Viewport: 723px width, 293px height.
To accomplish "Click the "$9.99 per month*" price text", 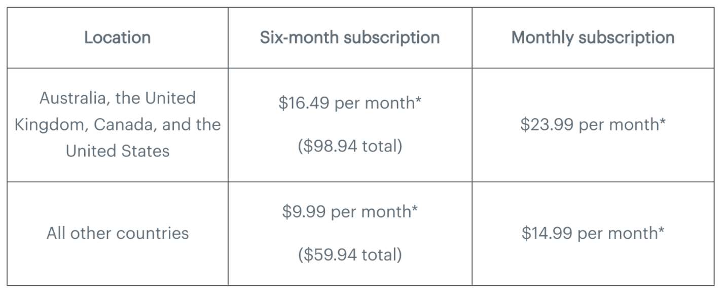I will [x=350, y=211].
